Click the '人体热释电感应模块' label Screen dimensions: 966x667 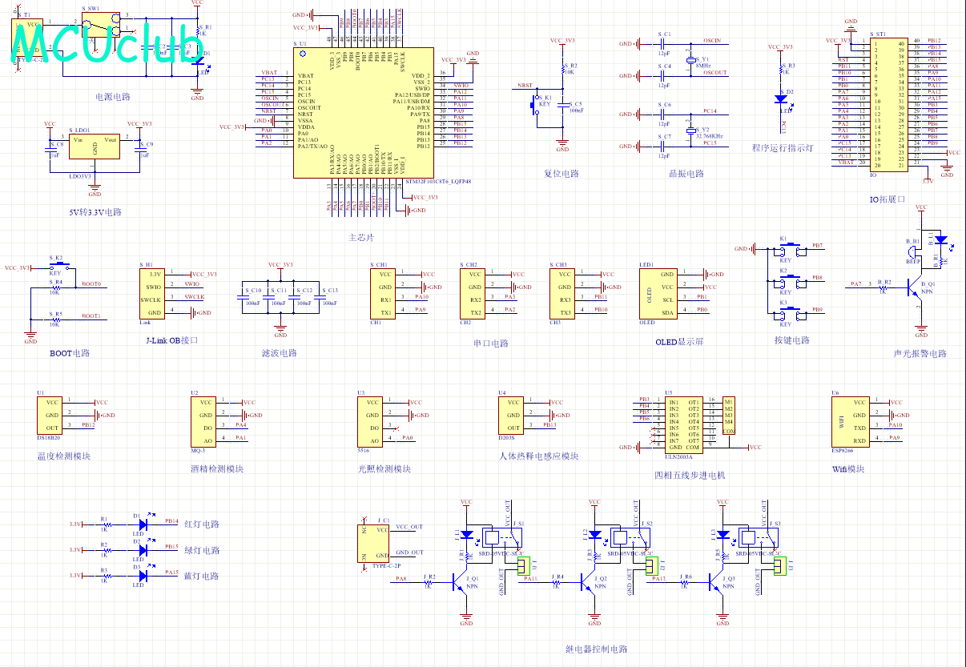538,456
